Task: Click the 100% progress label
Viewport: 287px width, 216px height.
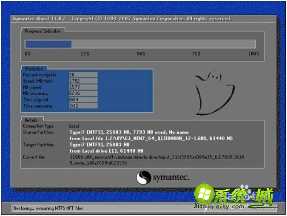Action: tap(254, 54)
